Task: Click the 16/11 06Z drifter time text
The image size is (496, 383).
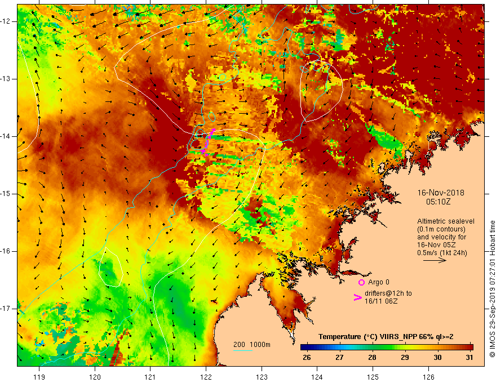Action: tap(381, 301)
